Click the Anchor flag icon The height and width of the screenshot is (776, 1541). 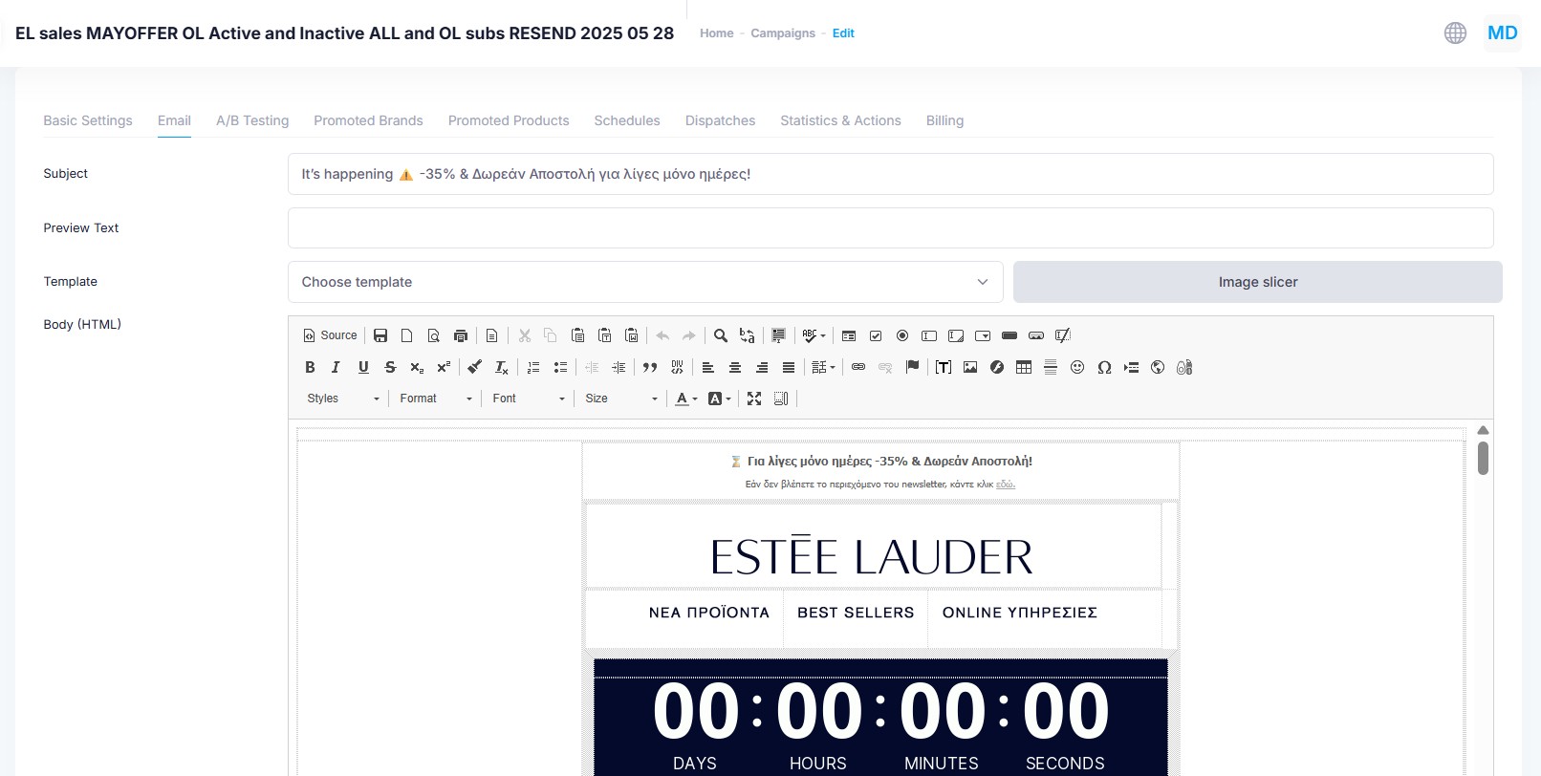(912, 367)
